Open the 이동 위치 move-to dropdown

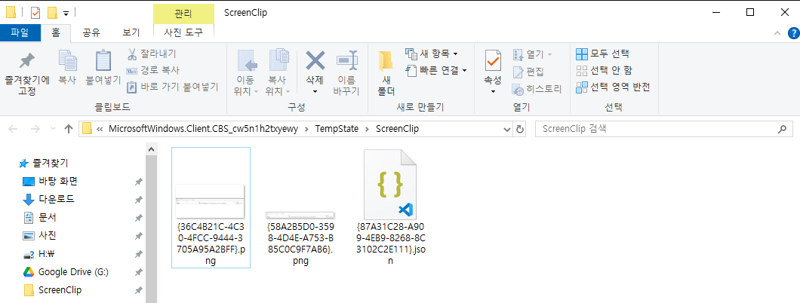coord(247,72)
